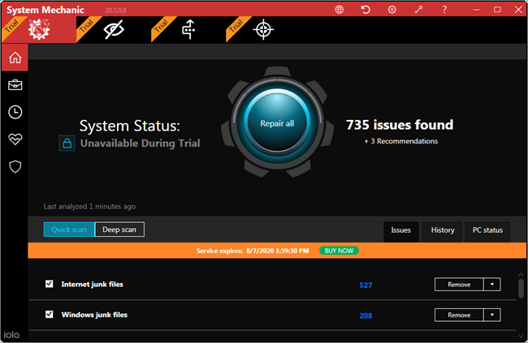The height and width of the screenshot is (343, 528).
Task: Switch to the History tab
Action: coord(443,230)
